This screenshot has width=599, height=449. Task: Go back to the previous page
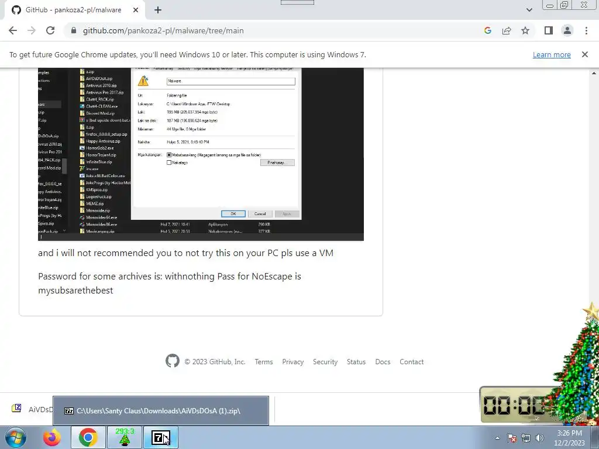13,30
